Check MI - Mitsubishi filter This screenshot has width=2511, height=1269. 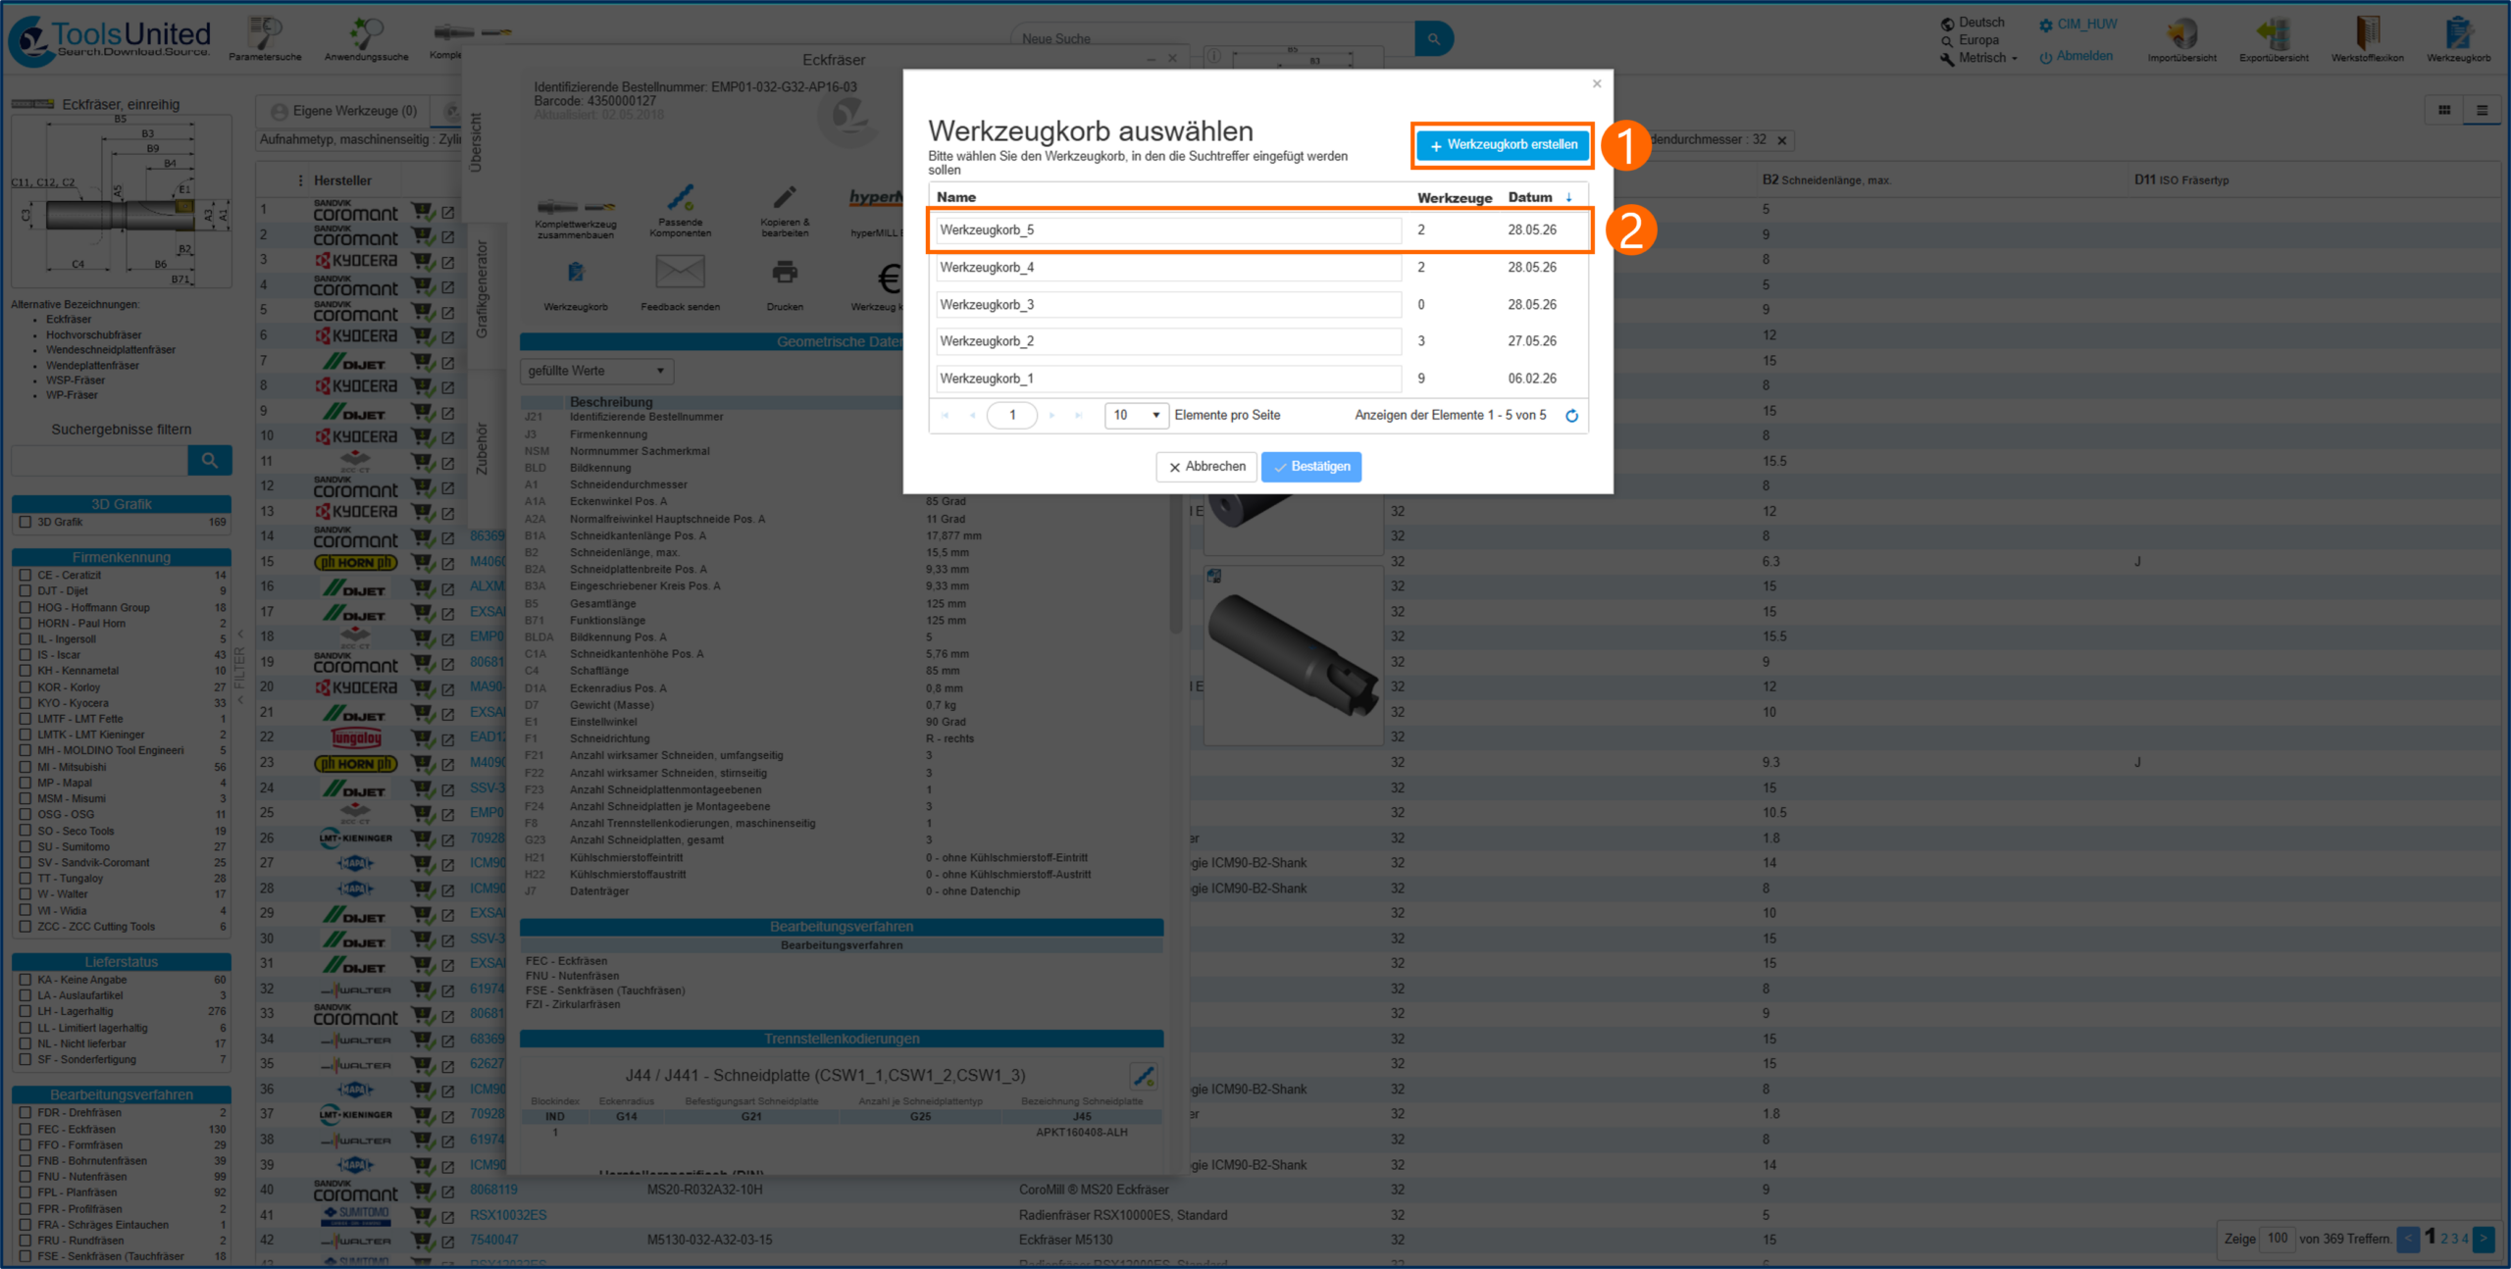click(x=26, y=767)
